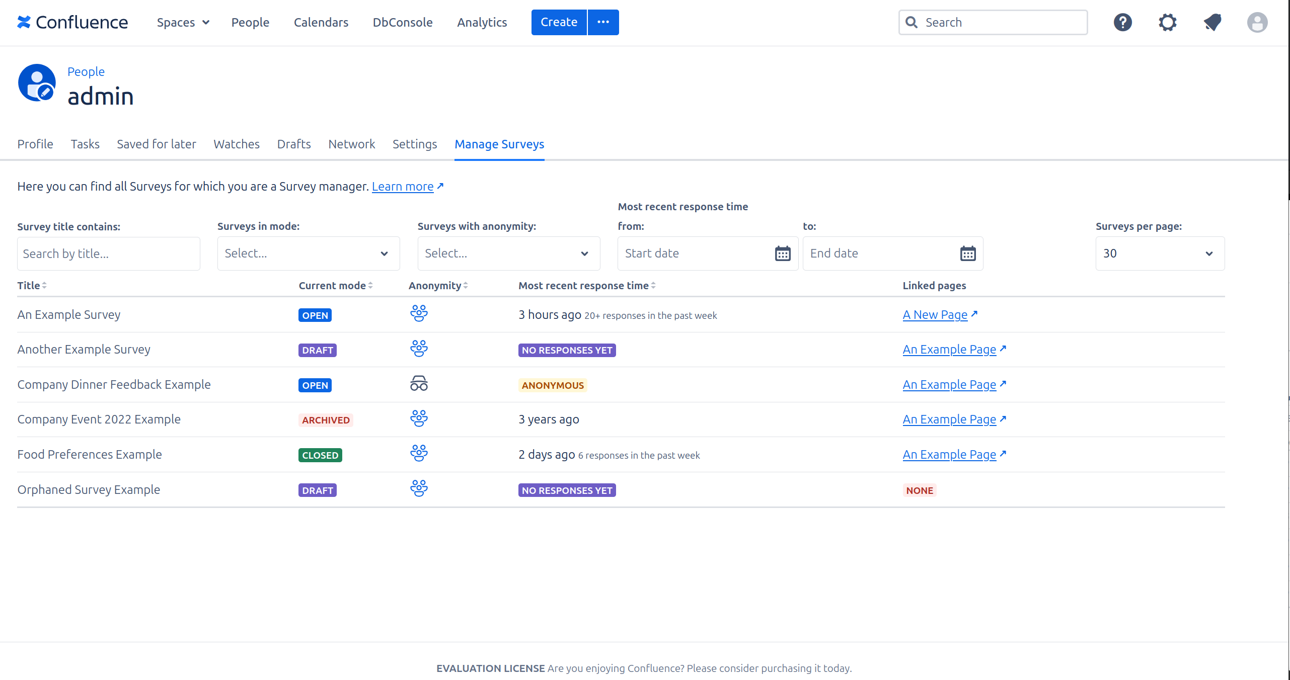Click the notifications bell icon
Screen dimensions: 1290x680
tap(1212, 22)
